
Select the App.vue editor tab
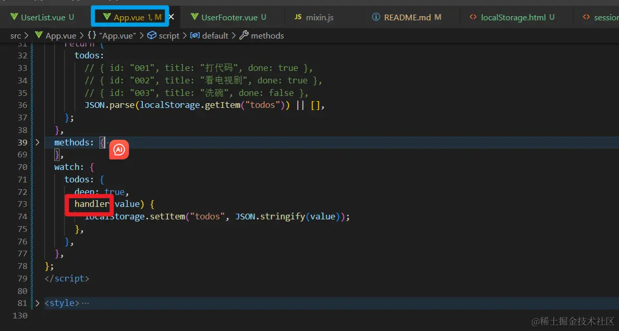131,17
